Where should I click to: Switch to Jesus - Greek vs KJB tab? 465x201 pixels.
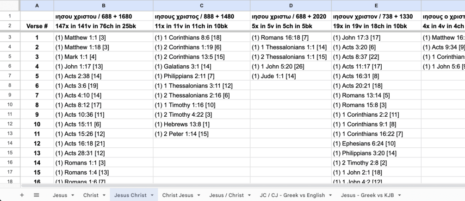[368, 195]
